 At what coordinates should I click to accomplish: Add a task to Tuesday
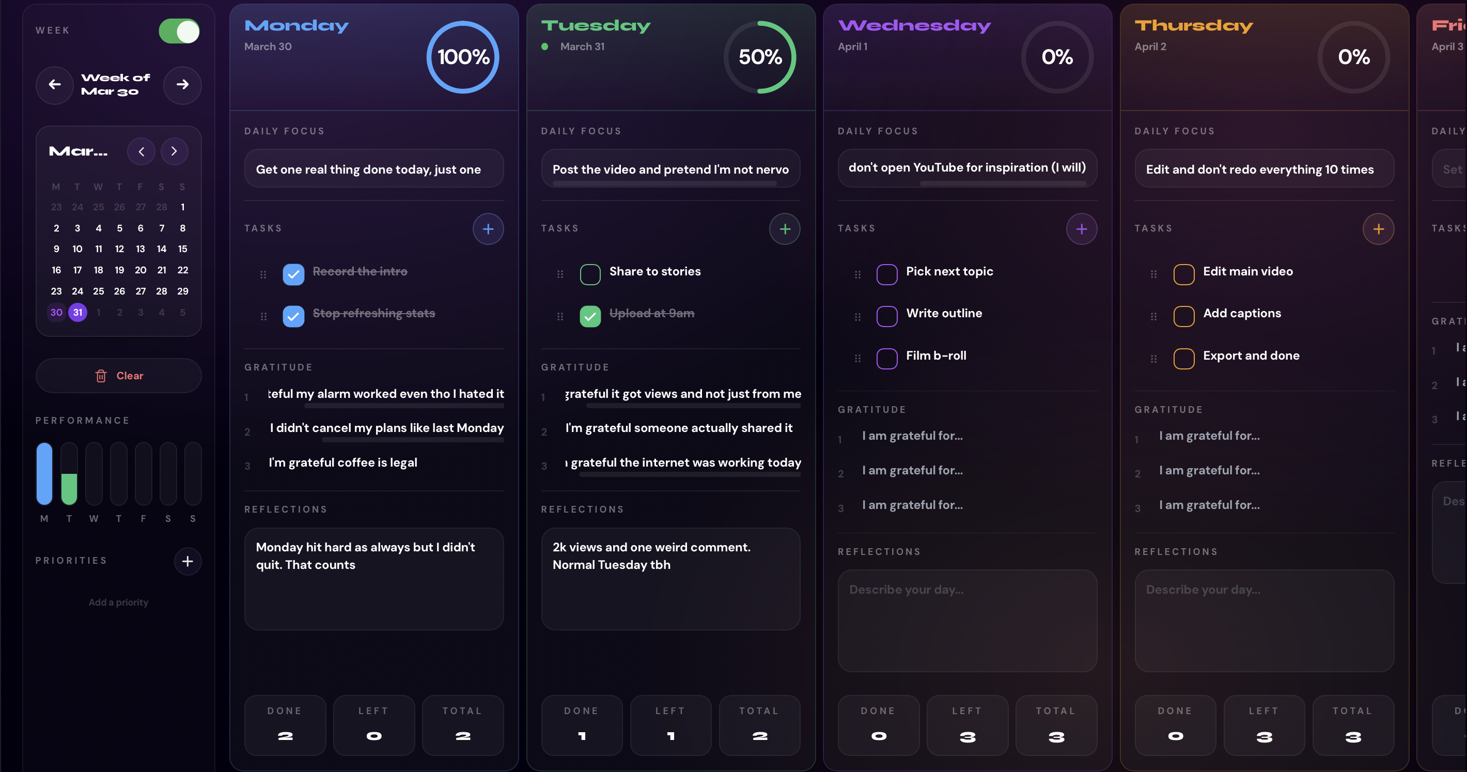click(784, 229)
